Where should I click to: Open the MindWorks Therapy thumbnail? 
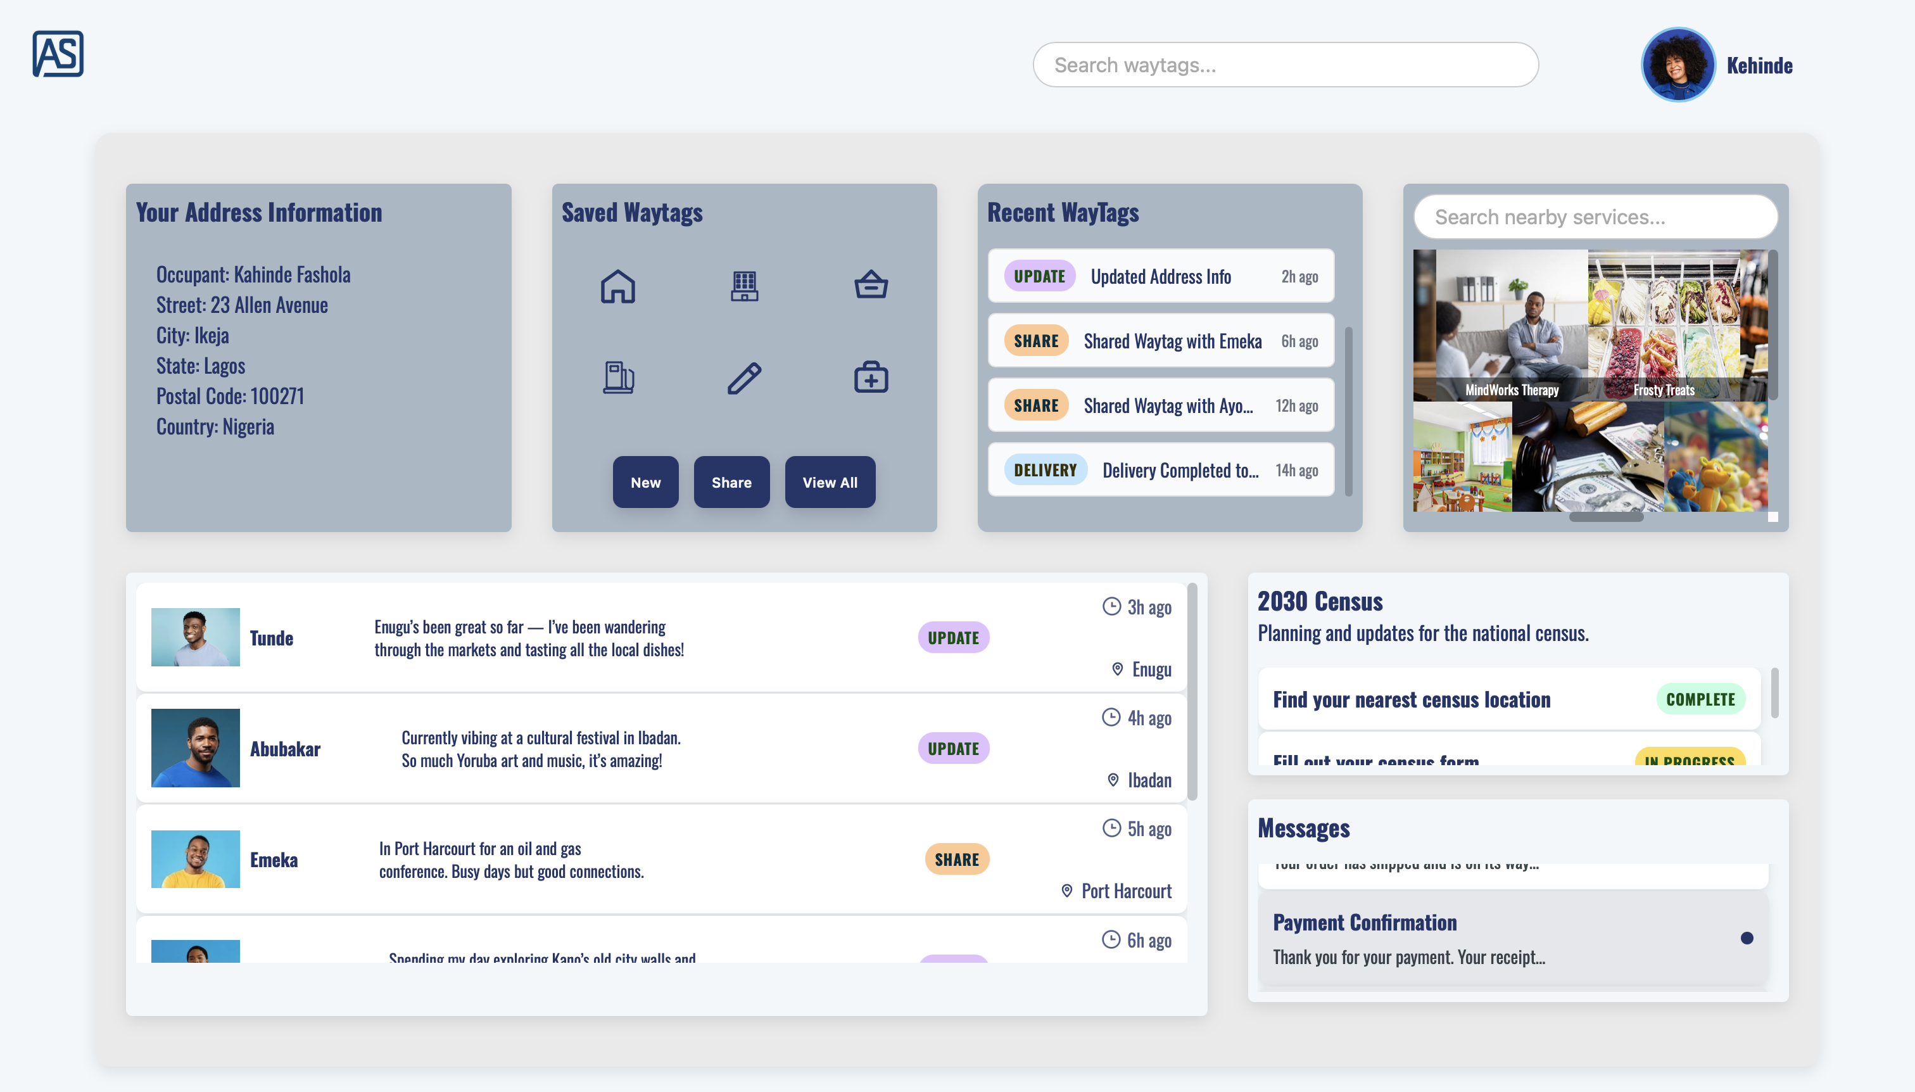click(x=1511, y=325)
